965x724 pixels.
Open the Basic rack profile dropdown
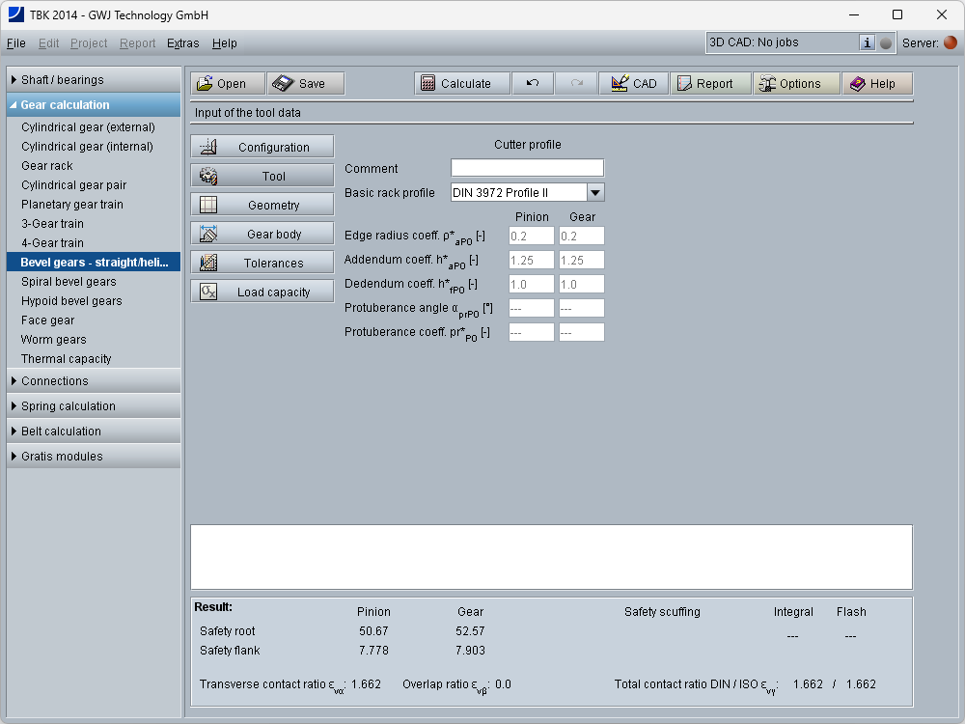595,193
